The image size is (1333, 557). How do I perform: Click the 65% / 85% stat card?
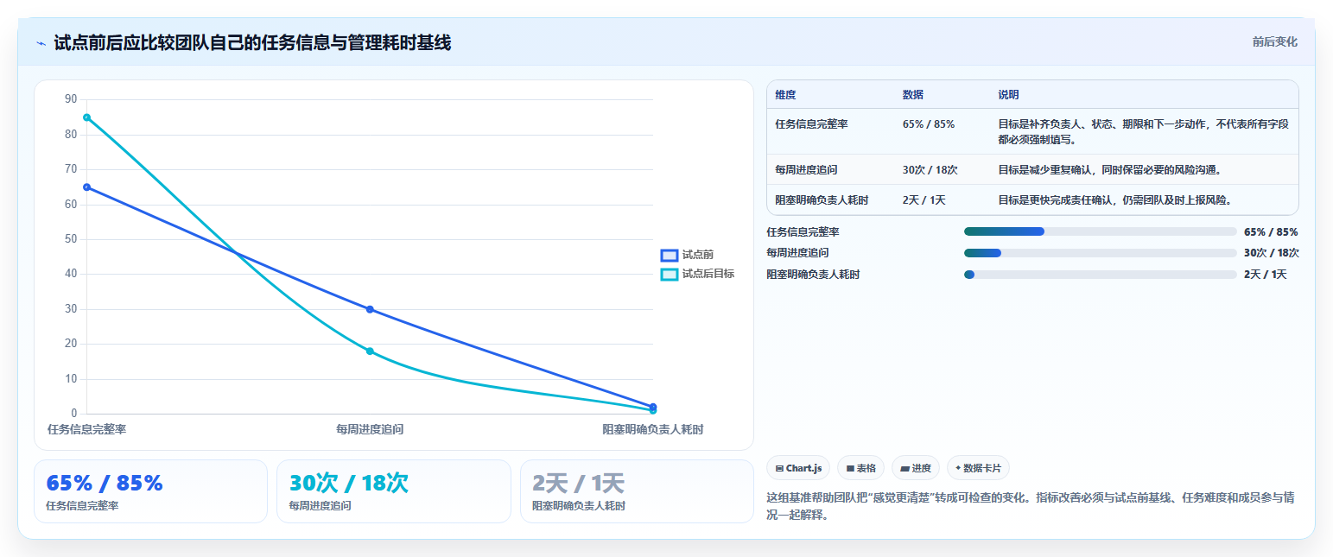(150, 491)
